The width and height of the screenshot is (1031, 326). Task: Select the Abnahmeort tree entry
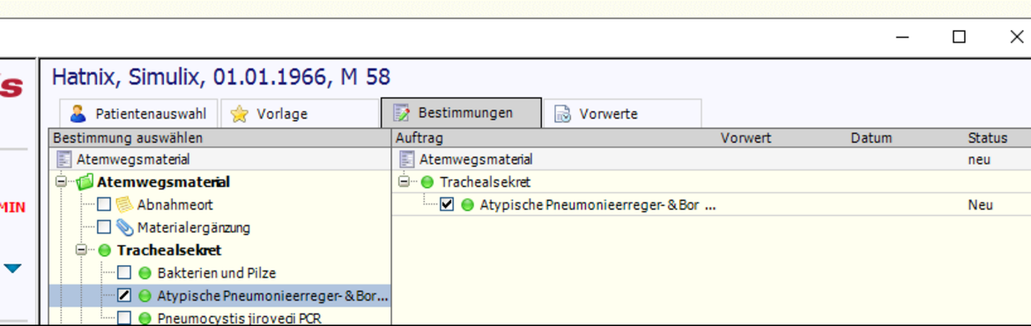174,205
